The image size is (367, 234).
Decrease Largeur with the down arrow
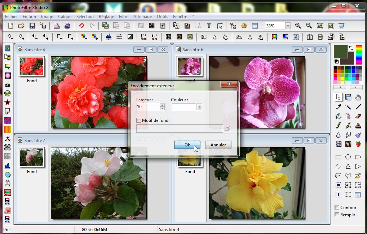pyautogui.click(x=163, y=109)
